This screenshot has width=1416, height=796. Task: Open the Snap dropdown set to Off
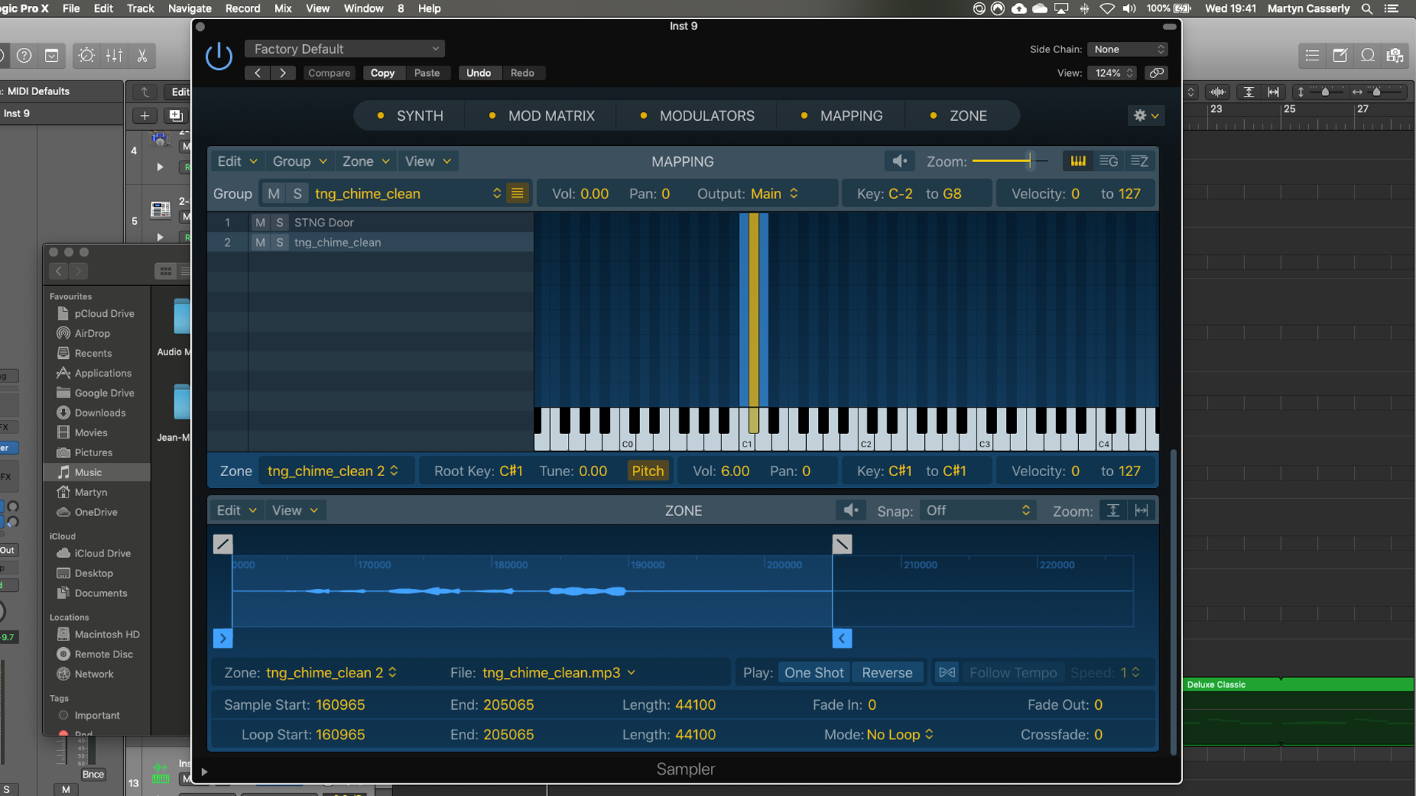coord(977,511)
